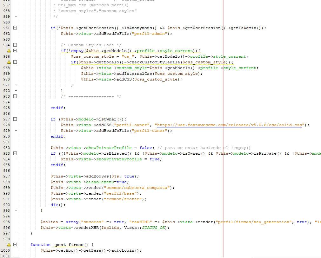Open the fontawesome solid.css URL link
Image resolution: width=321 pixels, height=258 pixels.
pos(230,125)
